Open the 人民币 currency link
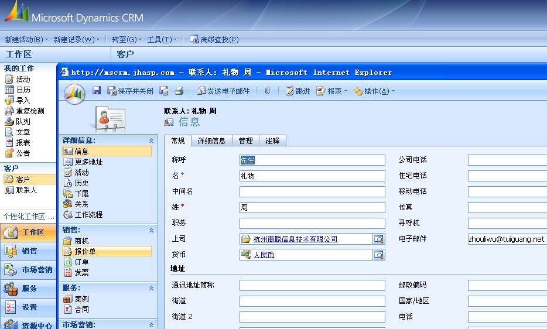Screen dimensions: 547x329 tap(264, 255)
